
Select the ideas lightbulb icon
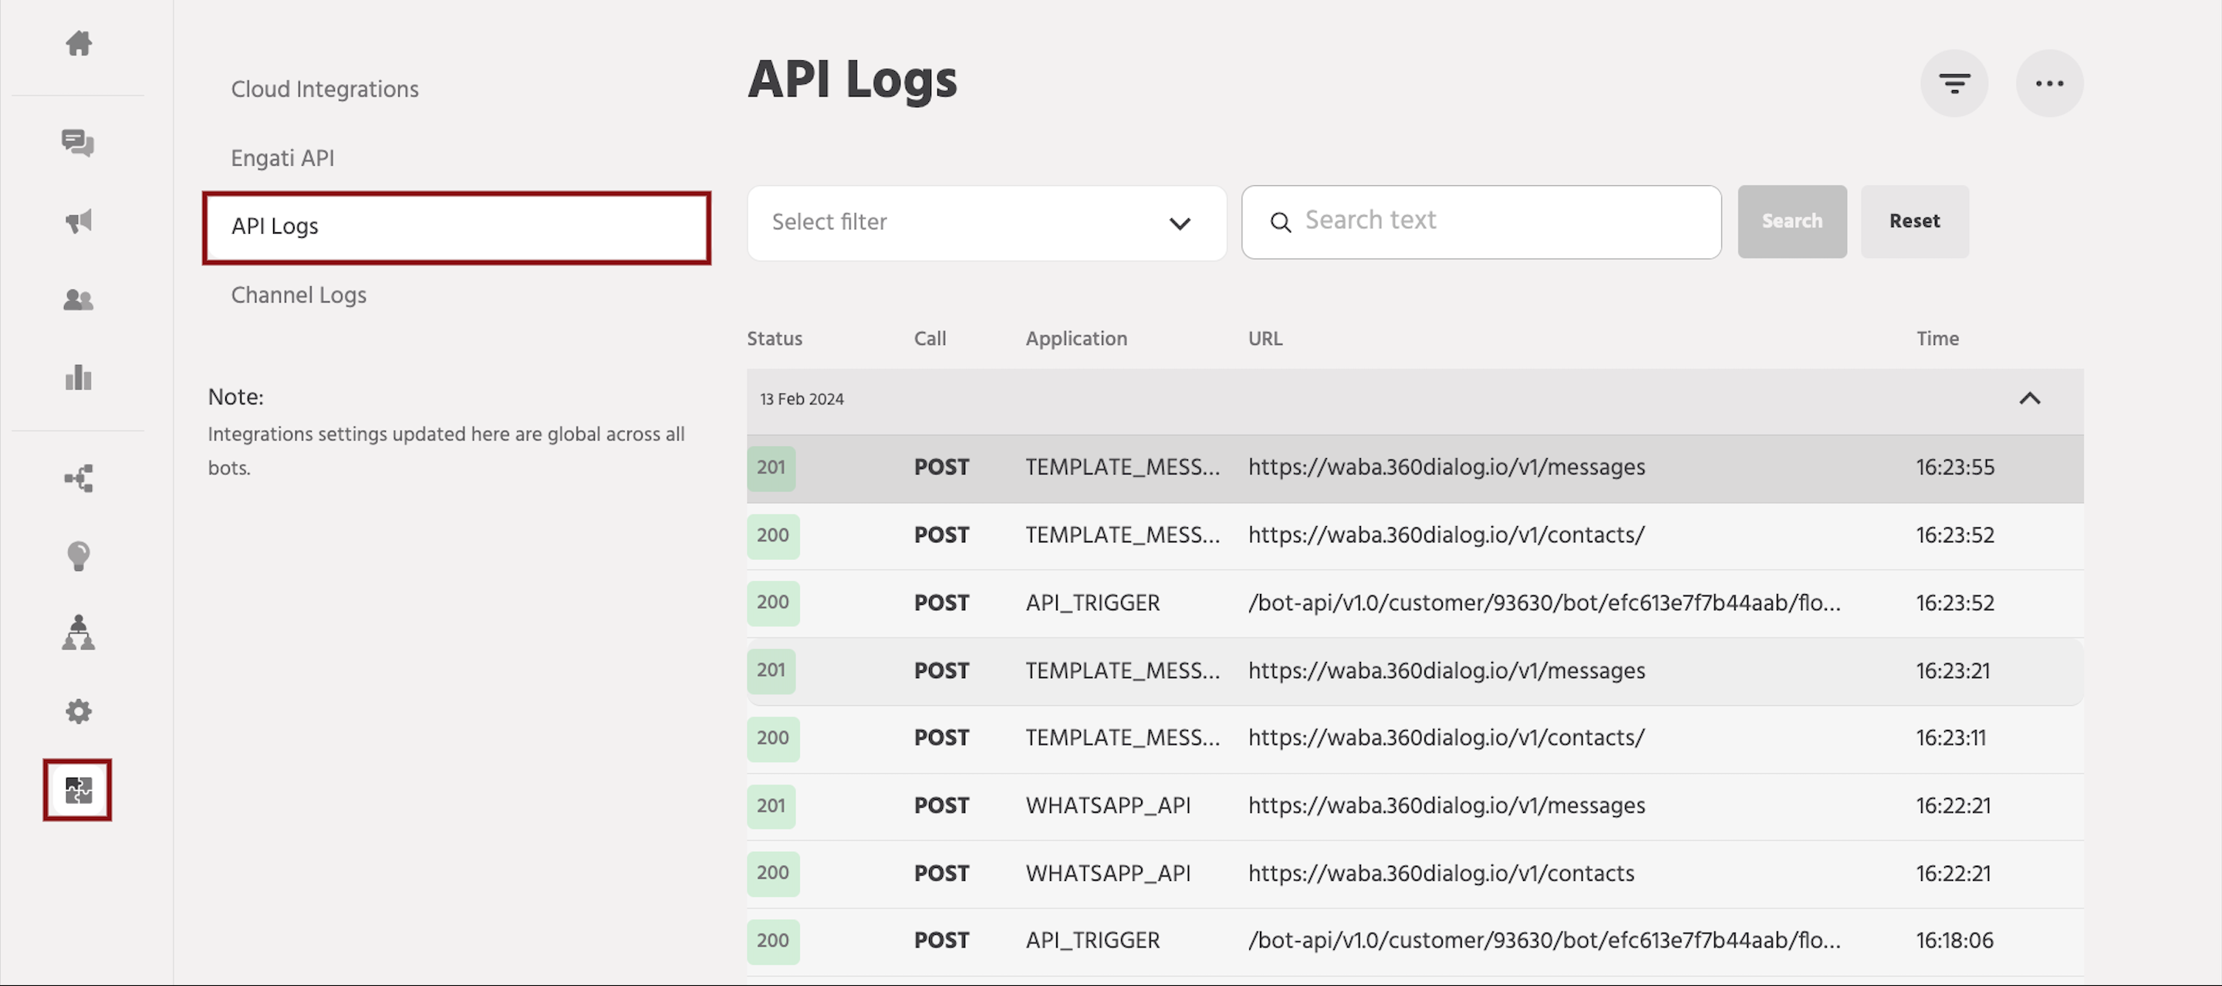(x=78, y=555)
